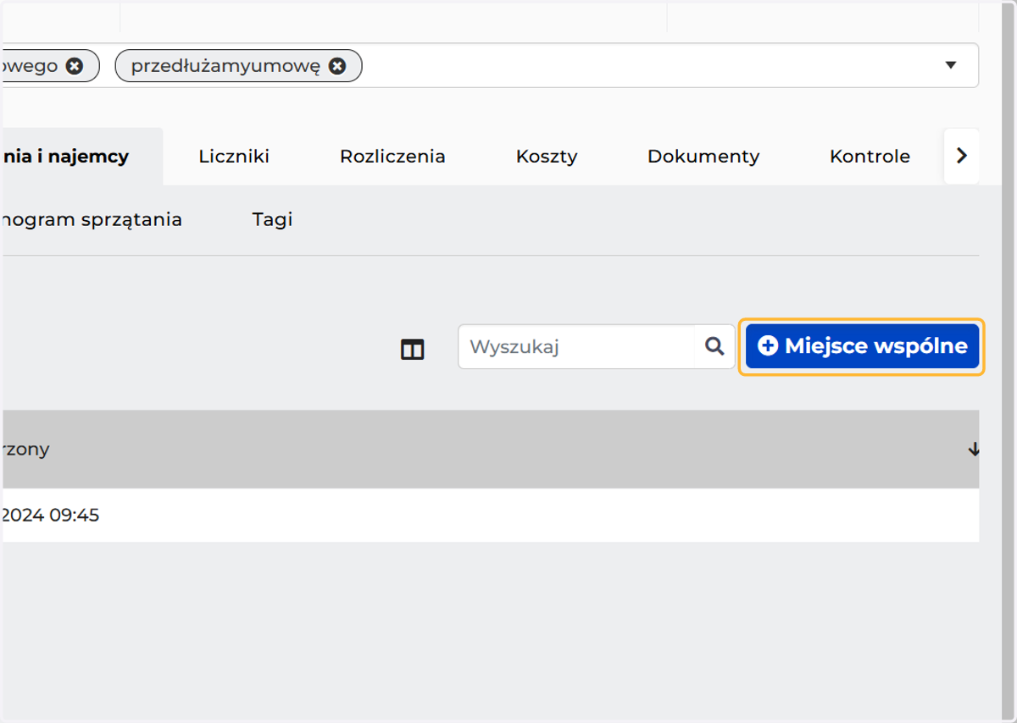Add a new Miejsce wspólne
This screenshot has height=723, width=1017.
pos(862,346)
